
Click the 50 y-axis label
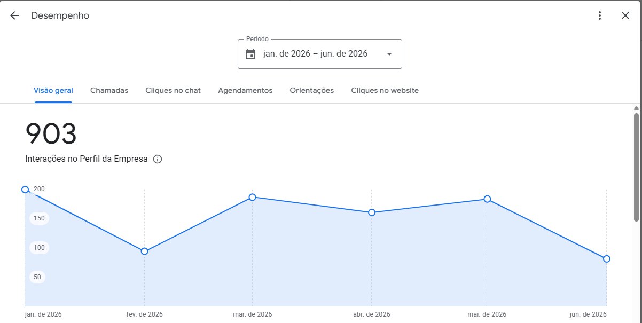(37, 277)
